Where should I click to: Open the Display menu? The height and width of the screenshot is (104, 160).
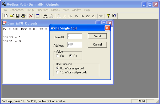pos(56,10)
